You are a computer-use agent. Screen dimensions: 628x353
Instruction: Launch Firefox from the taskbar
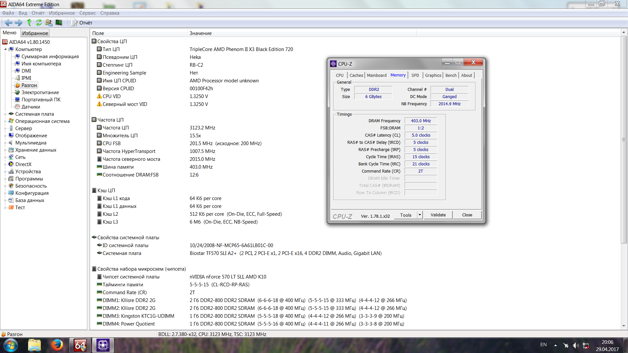(57, 345)
